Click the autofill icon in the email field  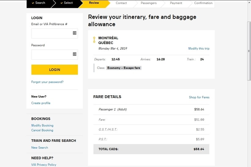click(74, 33)
